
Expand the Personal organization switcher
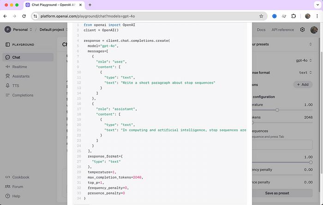click(x=19, y=30)
